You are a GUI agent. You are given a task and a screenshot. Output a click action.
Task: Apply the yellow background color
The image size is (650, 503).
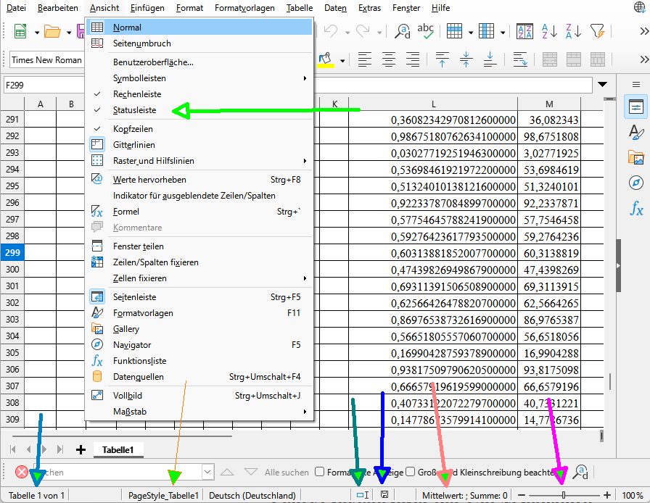point(326,59)
